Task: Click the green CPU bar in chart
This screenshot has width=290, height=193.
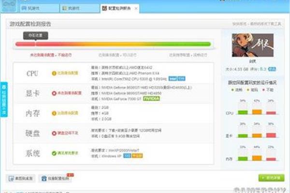Action: 243,112
